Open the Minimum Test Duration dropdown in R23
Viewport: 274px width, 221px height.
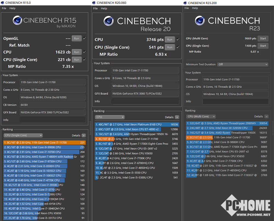pyautogui.click(x=242, y=64)
